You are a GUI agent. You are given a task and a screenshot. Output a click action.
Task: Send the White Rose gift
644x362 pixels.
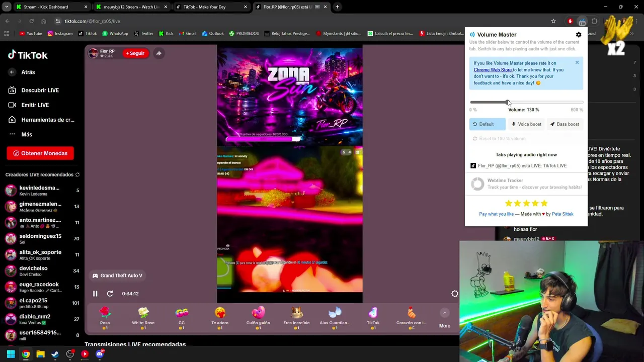[143, 319]
